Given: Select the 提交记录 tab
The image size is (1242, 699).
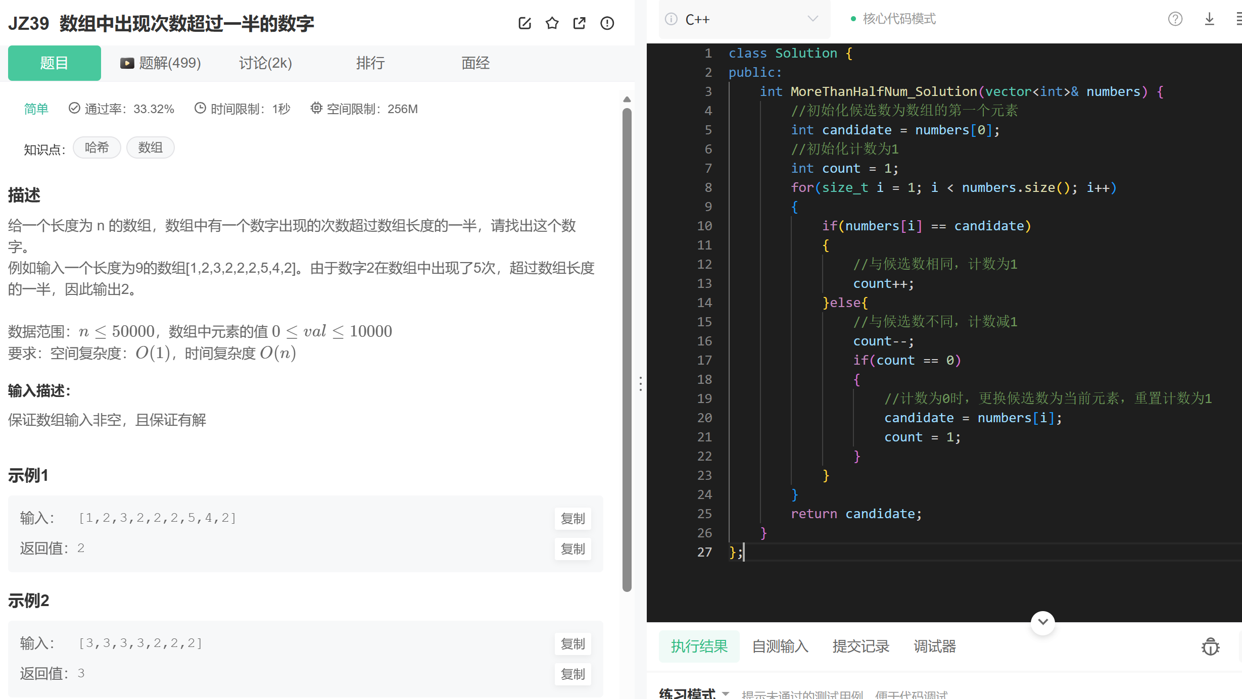Looking at the screenshot, I should (861, 646).
